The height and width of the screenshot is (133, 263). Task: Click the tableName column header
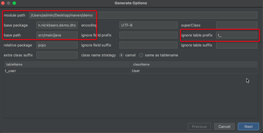[67, 64]
